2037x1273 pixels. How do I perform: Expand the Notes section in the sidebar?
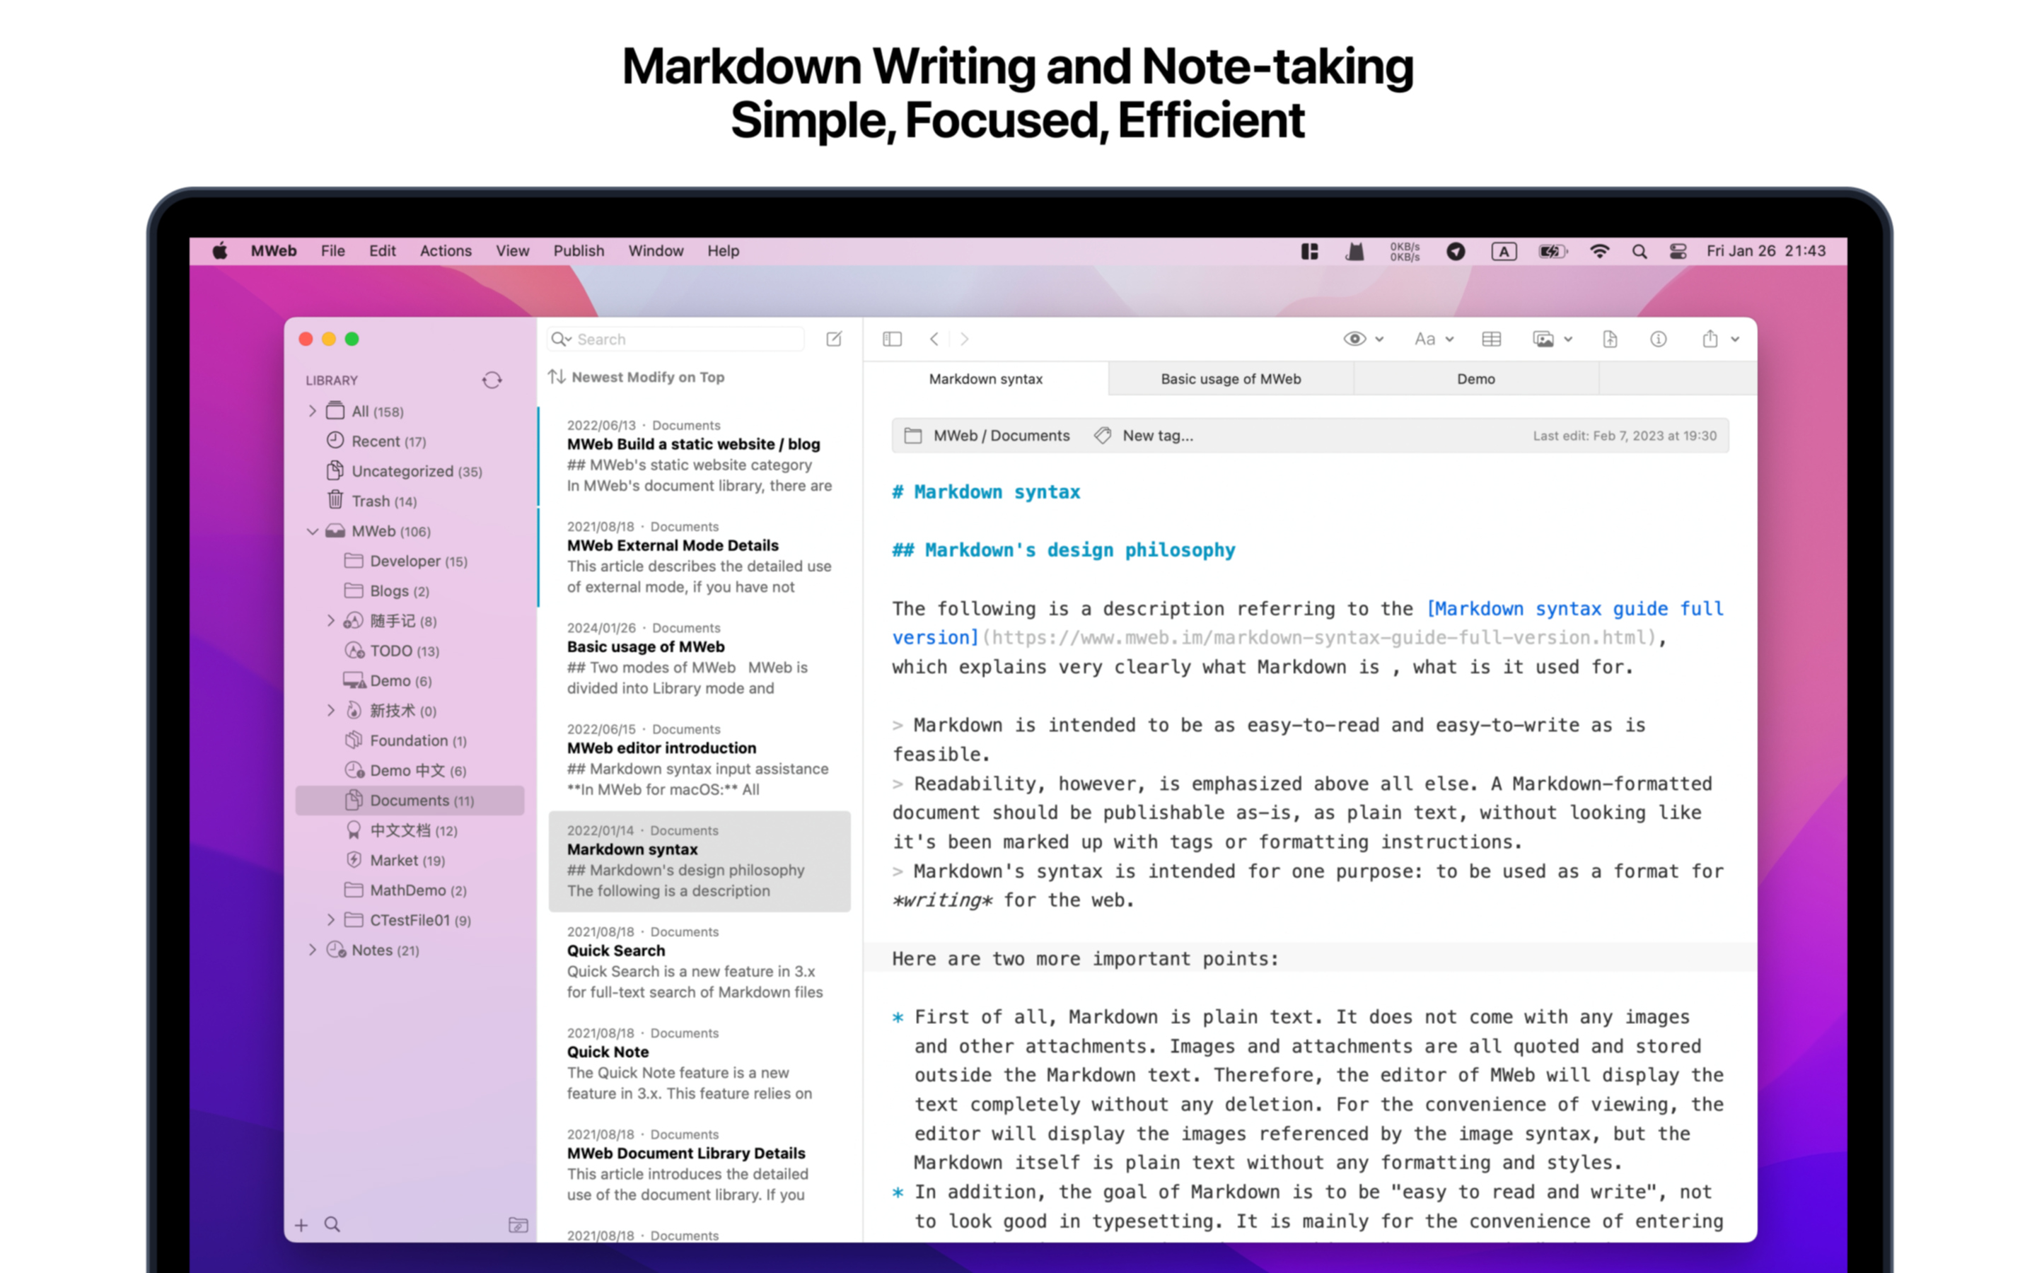pos(313,950)
